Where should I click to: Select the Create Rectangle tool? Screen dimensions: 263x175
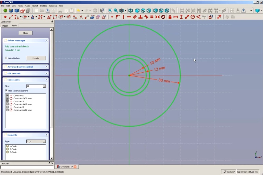click(x=55, y=17)
